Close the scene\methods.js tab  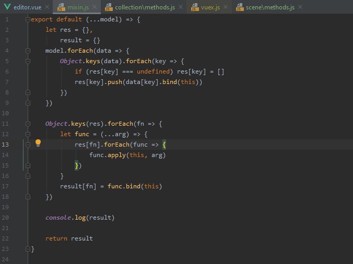300,7
